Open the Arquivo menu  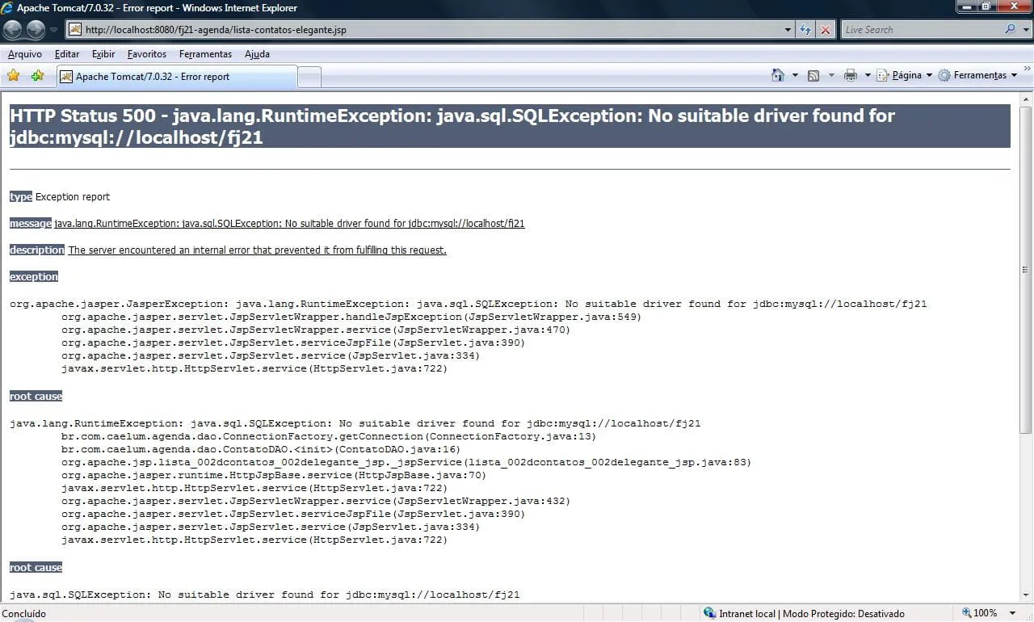pos(25,54)
